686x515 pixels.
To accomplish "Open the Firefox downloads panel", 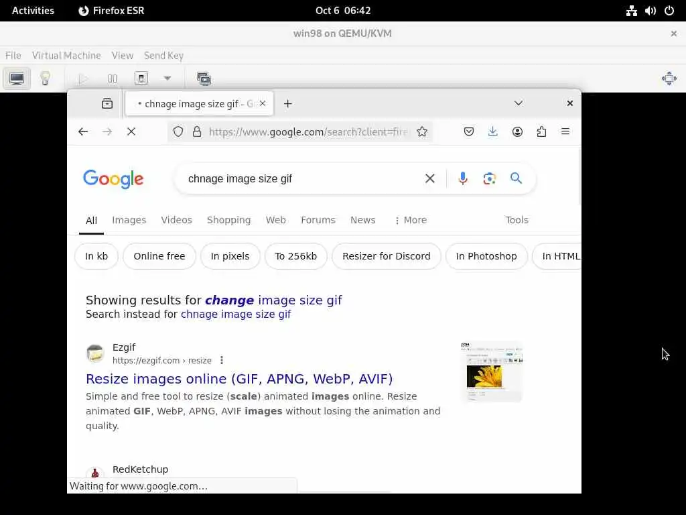I will click(x=492, y=131).
